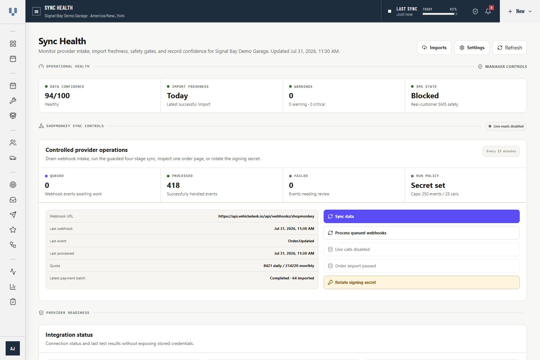Screen dimensions: 540x360
Task: Click the Last processed row label
Action: 62,253
